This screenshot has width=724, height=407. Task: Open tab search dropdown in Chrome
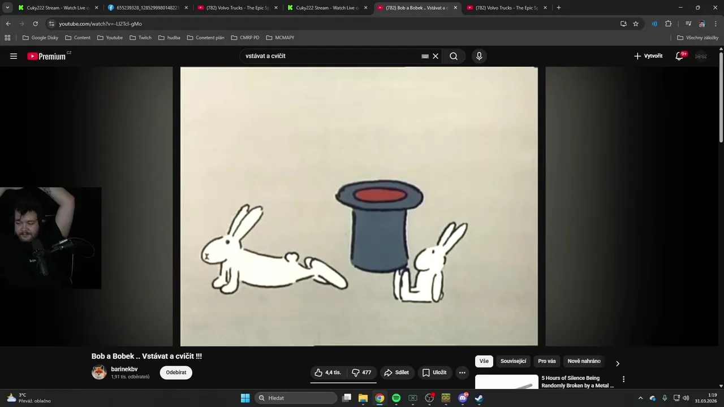tap(7, 8)
